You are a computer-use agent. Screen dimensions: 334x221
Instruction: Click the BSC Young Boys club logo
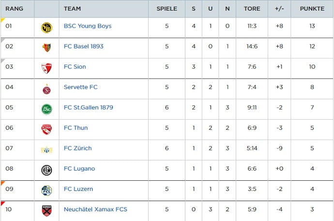click(46, 28)
